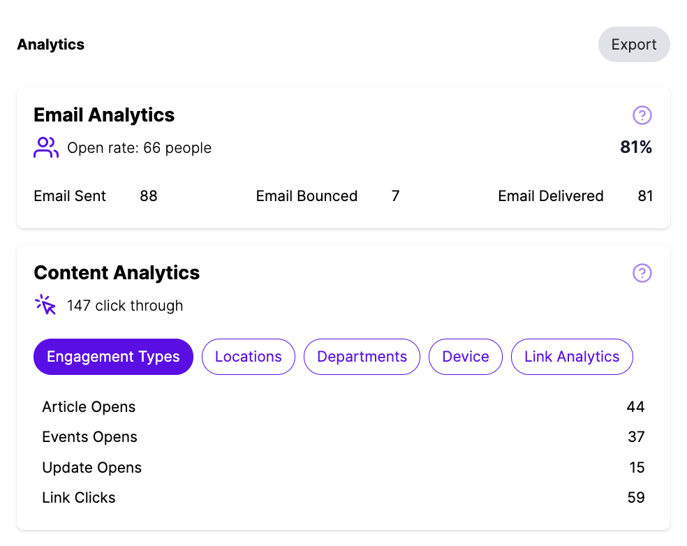The height and width of the screenshot is (546, 687).
Task: Click the "Open rate: 66 people" text
Action: (140, 148)
